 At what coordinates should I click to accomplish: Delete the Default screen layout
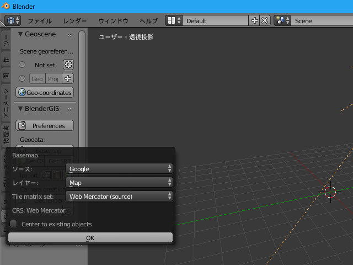[265, 20]
